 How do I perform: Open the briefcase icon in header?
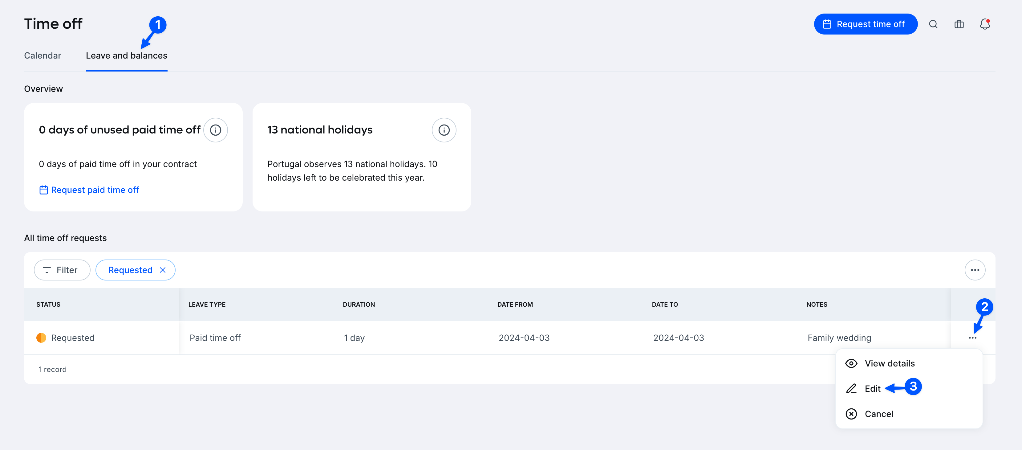tap(959, 24)
